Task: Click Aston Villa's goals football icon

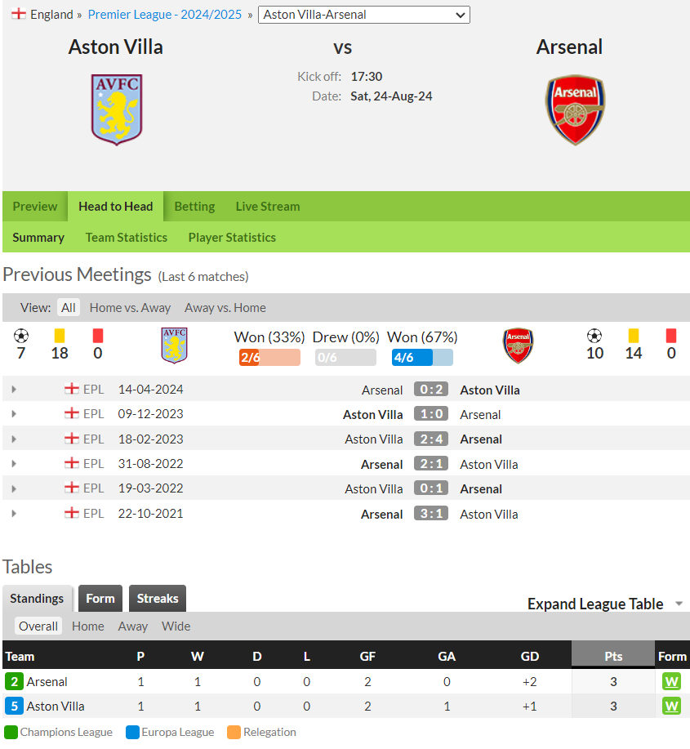Action: pyautogui.click(x=21, y=336)
